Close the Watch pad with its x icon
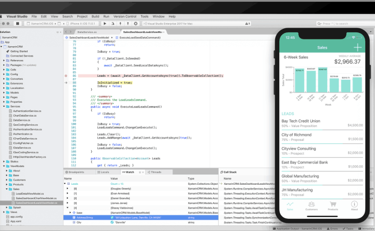Screen dimensions: 375x231 coord(143,172)
